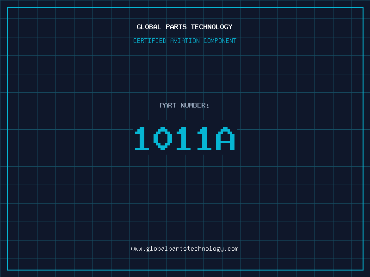Click the GLOBAL PARTS-TECHNOLOGY title text
The height and width of the screenshot is (277, 370).
[x=185, y=27]
